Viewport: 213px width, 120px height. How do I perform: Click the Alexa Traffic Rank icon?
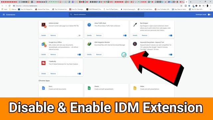89,25
